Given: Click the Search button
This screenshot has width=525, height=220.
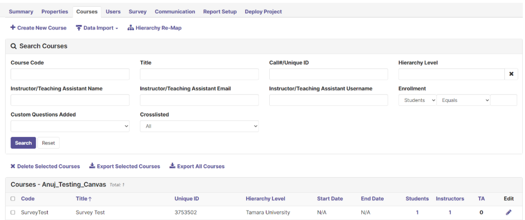Looking at the screenshot, I should (23, 143).
